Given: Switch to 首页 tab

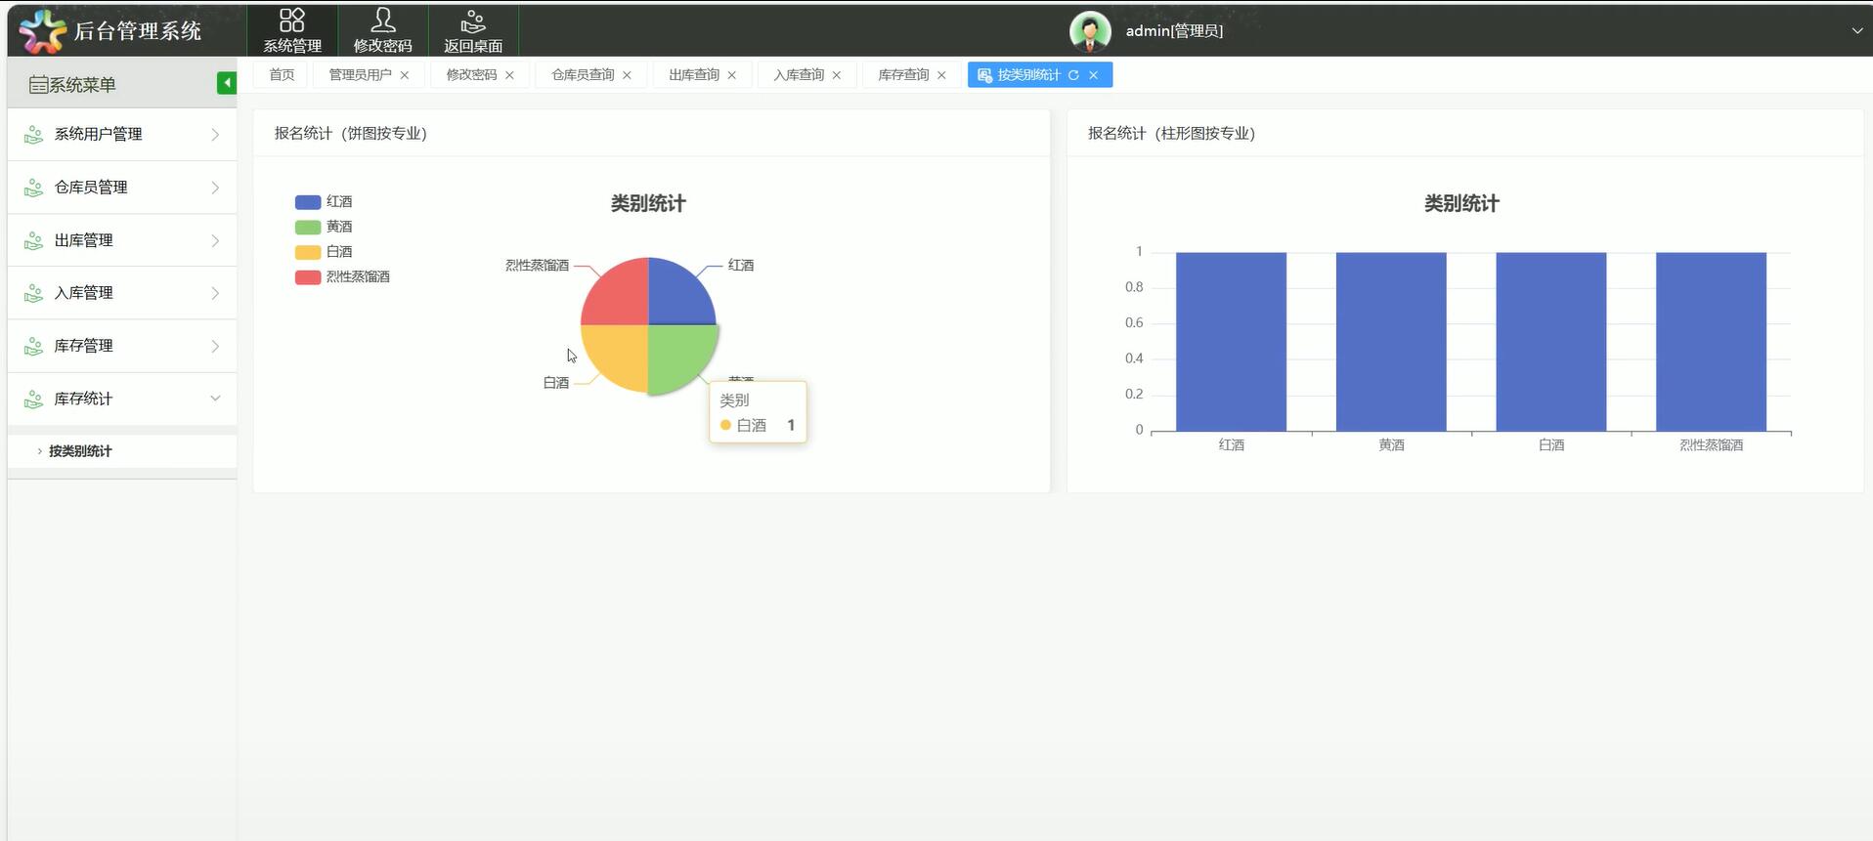Looking at the screenshot, I should tap(282, 75).
